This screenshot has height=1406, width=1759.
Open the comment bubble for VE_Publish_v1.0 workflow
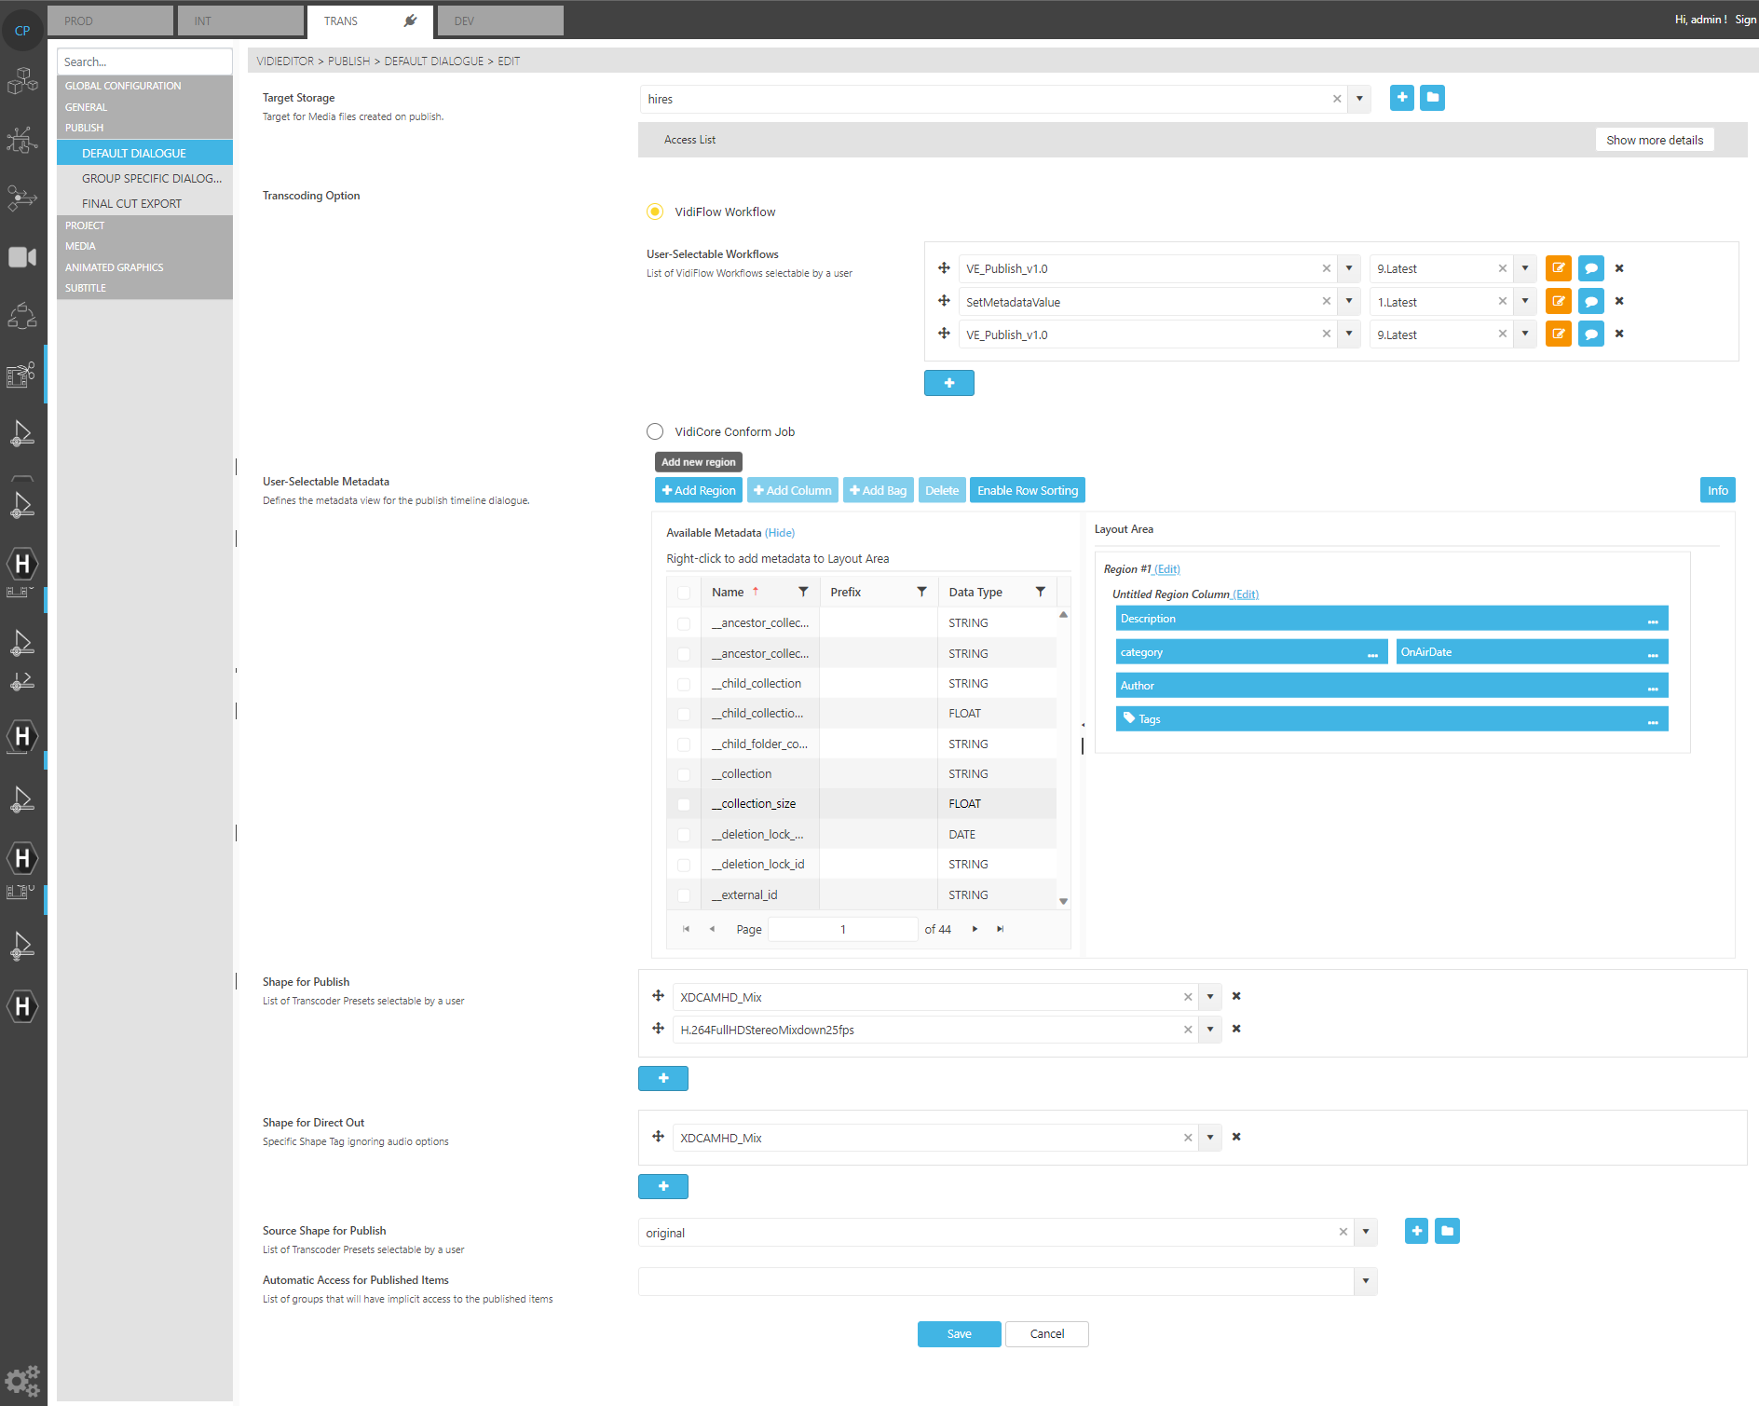click(1590, 268)
